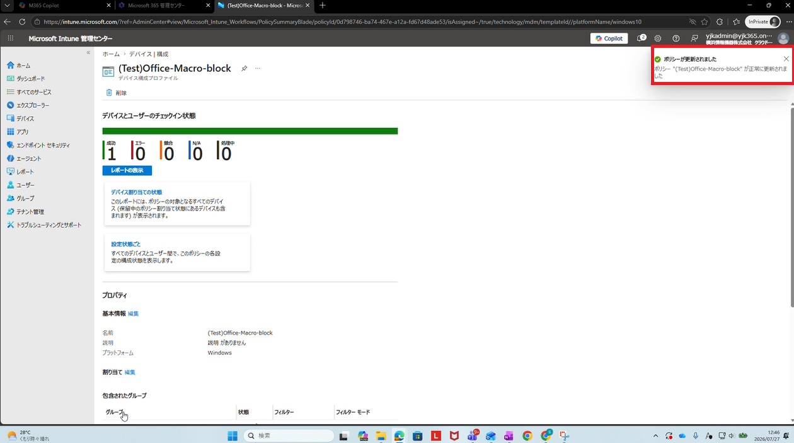Open Outlook from taskbar

(x=490, y=435)
